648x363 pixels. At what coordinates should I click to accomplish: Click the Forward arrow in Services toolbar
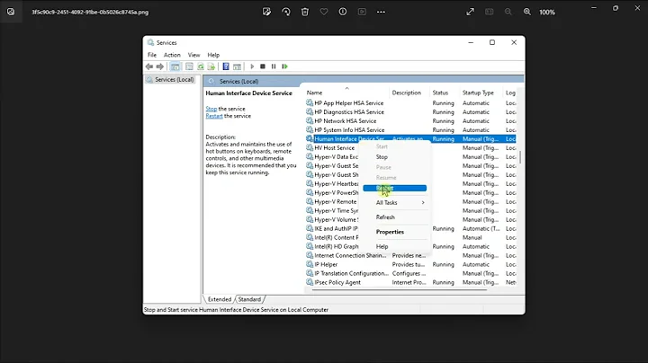coord(160,66)
